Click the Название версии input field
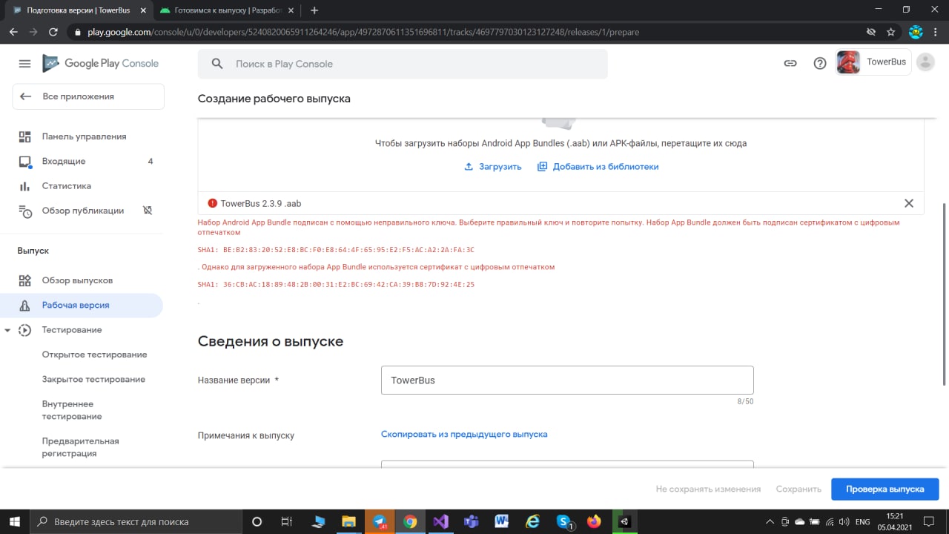 pos(567,380)
